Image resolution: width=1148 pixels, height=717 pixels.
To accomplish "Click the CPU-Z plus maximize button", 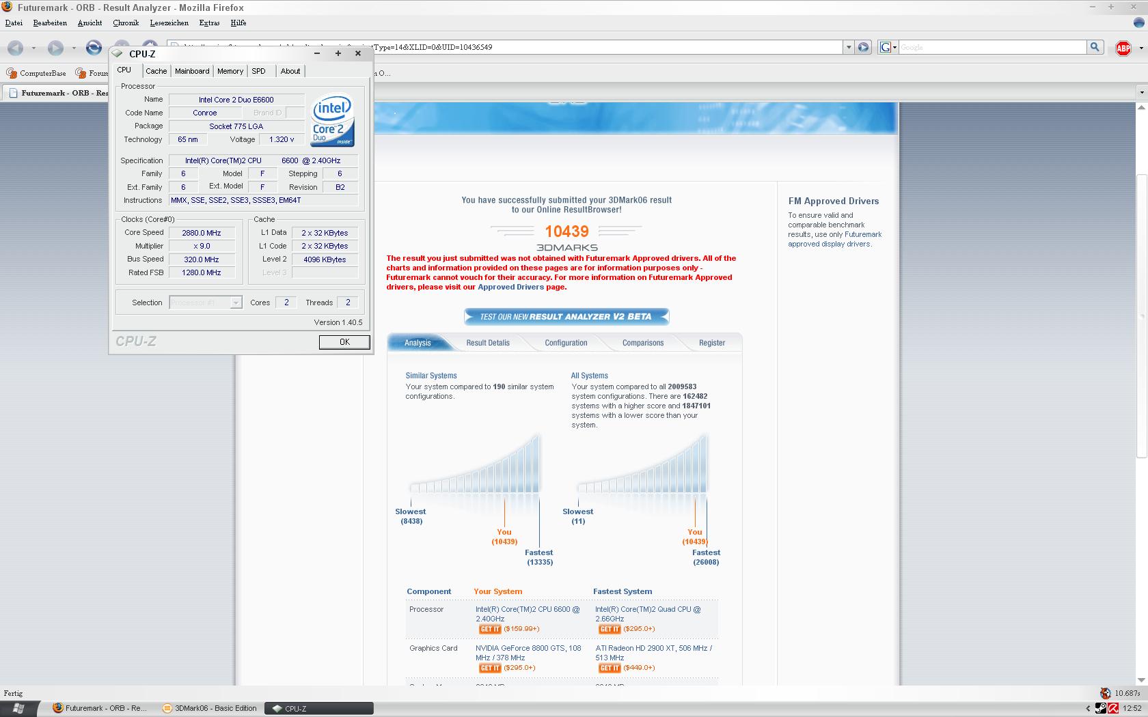I will [x=338, y=53].
